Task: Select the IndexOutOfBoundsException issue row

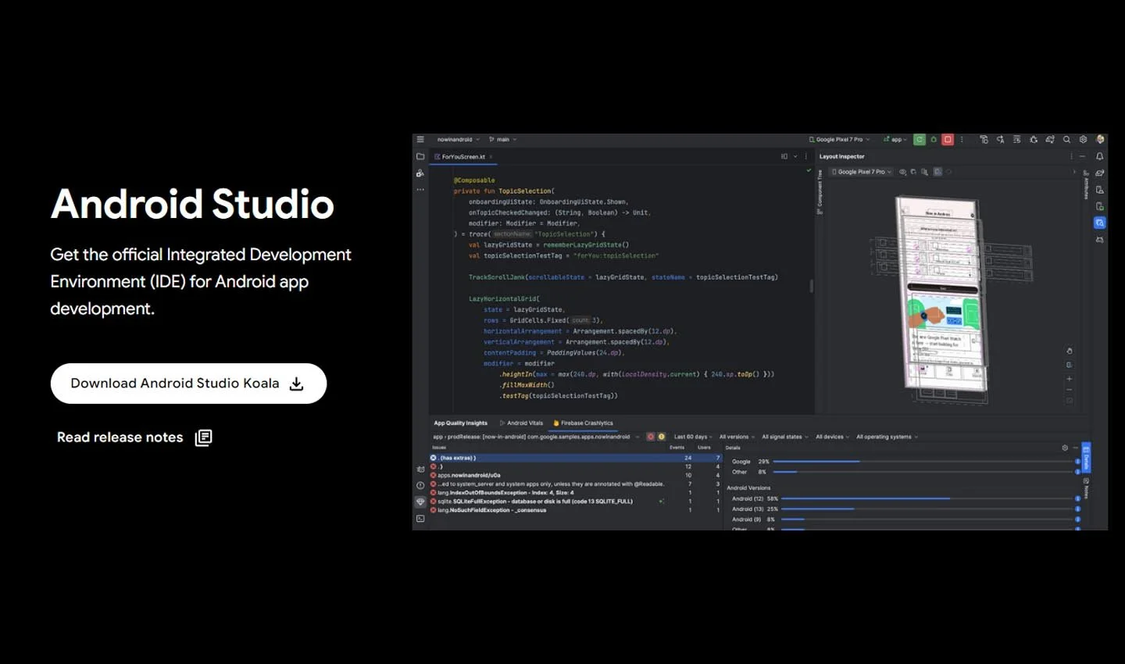Action: click(x=575, y=492)
